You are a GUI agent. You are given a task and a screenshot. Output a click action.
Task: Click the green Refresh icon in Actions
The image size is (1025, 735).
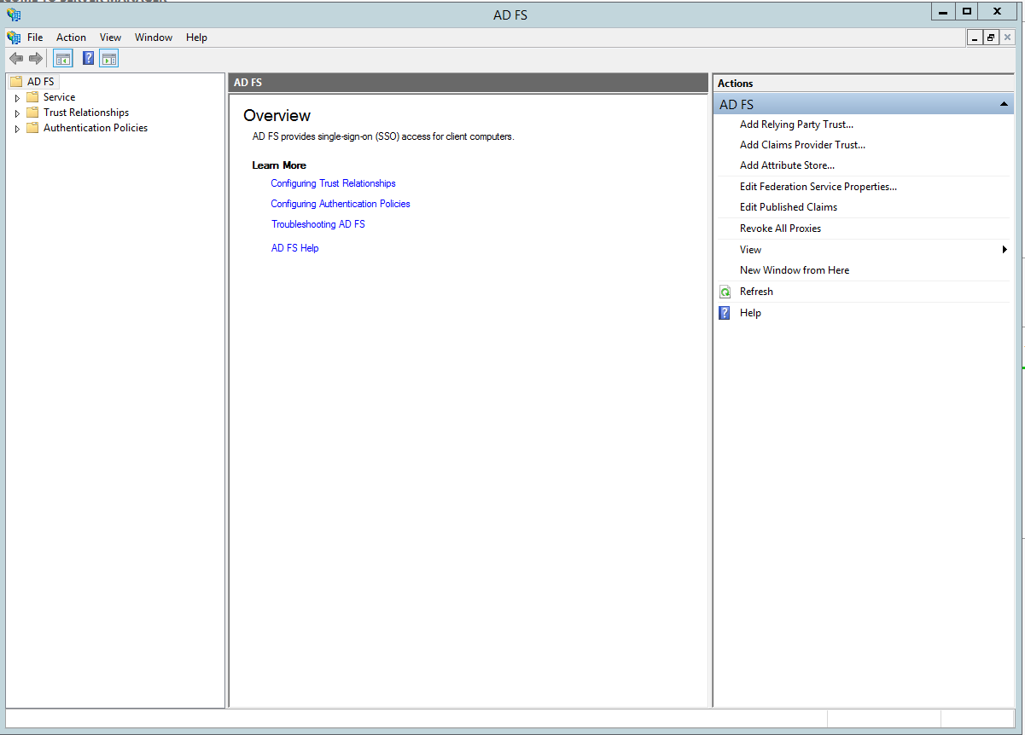coord(725,292)
